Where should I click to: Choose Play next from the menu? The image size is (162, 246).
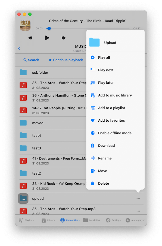[116, 70]
